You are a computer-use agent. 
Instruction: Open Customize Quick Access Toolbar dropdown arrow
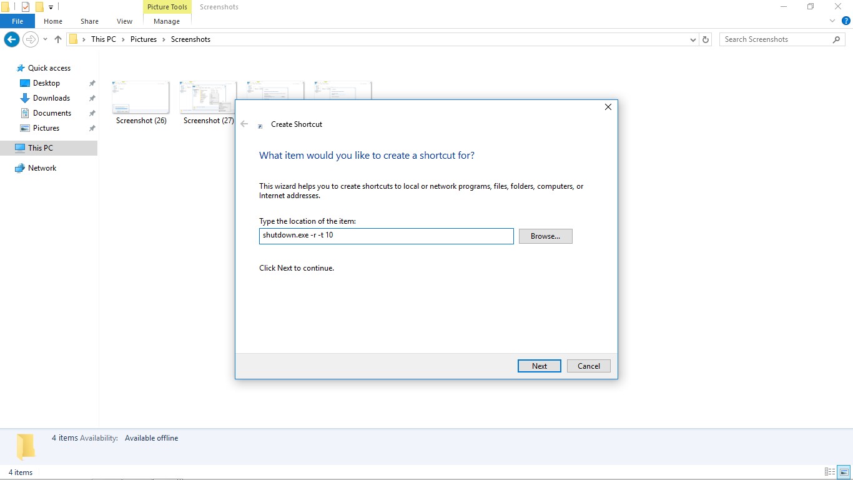pyautogui.click(x=51, y=7)
